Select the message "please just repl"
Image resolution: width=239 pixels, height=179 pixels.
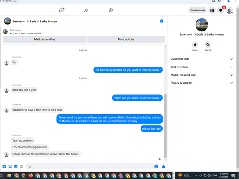(152, 129)
